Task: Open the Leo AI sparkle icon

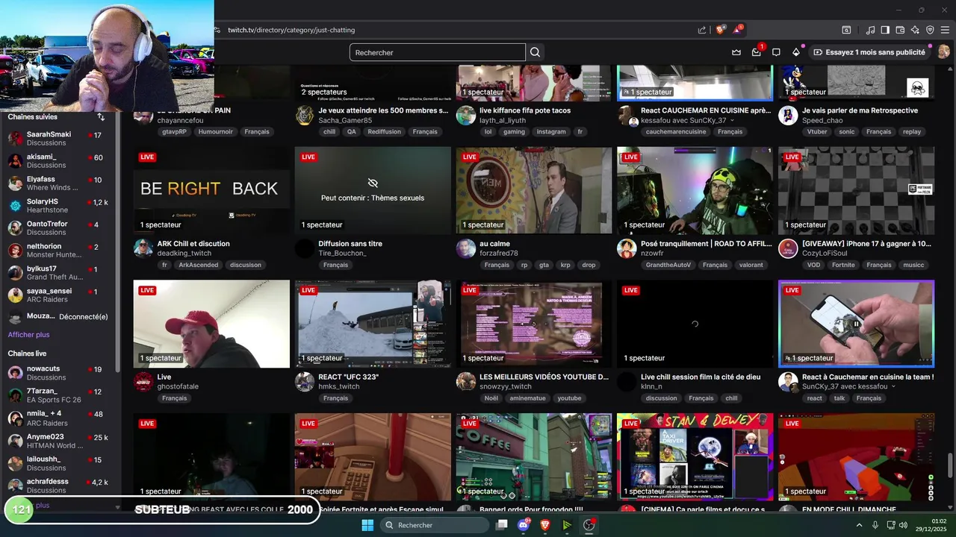Action: pyautogui.click(x=915, y=30)
